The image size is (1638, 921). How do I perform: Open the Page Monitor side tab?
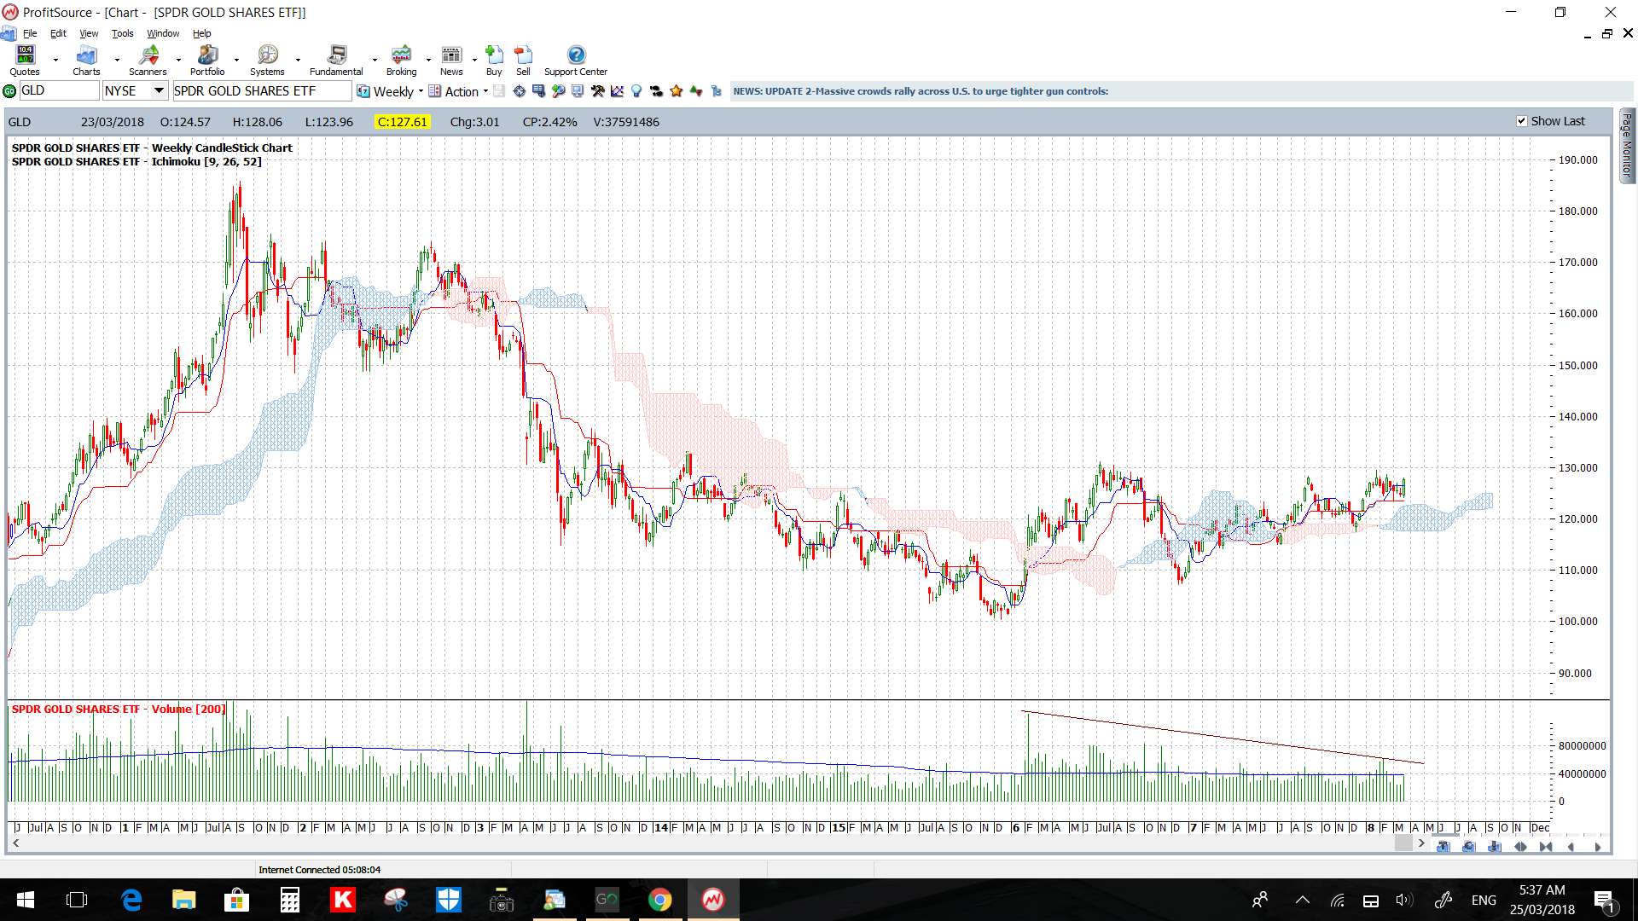pos(1627,145)
